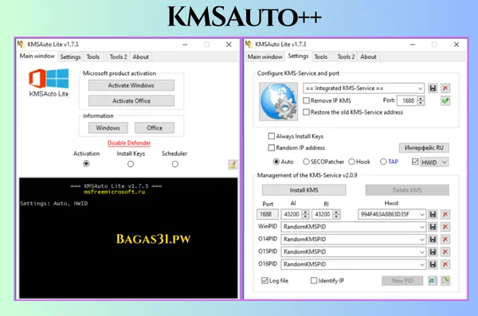Viewport: 478px width, 316px height.
Task: Click green checkmark next to Port field
Action: 445,100
